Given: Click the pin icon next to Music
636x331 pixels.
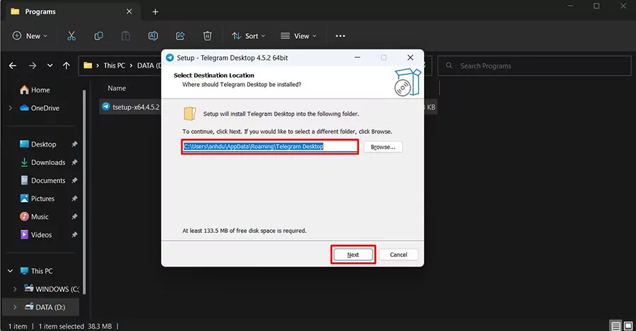Looking at the screenshot, I should (x=75, y=217).
